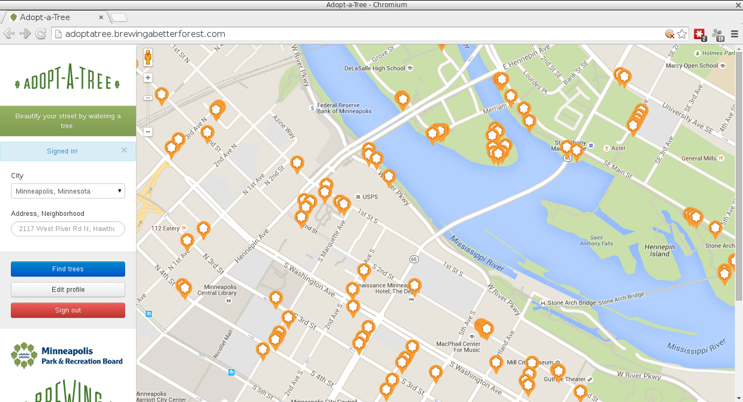Select the tree marker near DeLaSalle High School
This screenshot has width=743, height=402.
[402, 101]
